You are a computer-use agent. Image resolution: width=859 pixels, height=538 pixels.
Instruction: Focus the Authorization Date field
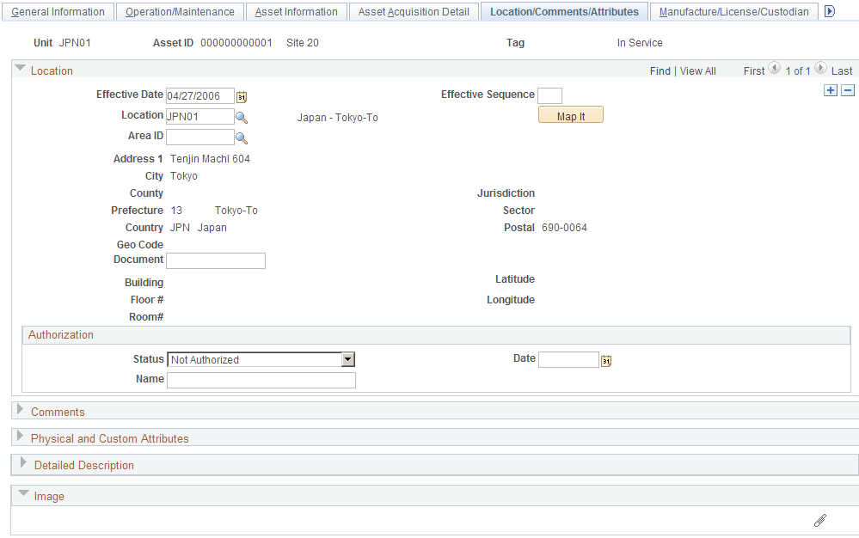click(x=568, y=359)
